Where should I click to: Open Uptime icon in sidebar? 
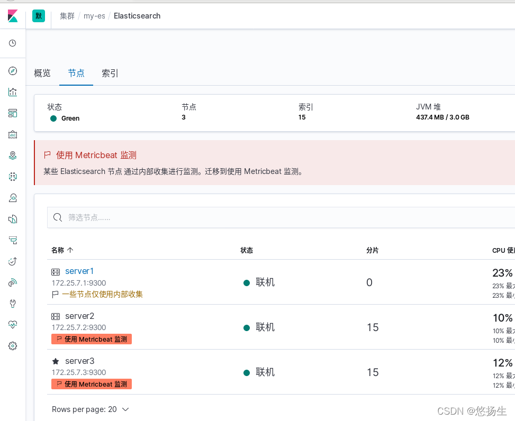[13, 261]
